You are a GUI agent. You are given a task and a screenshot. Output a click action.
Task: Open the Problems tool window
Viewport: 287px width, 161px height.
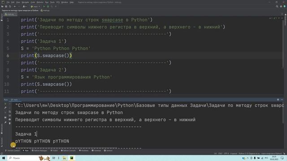[84, 151]
